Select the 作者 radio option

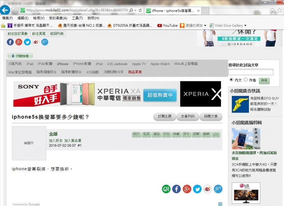pyautogui.click(x=246, y=80)
